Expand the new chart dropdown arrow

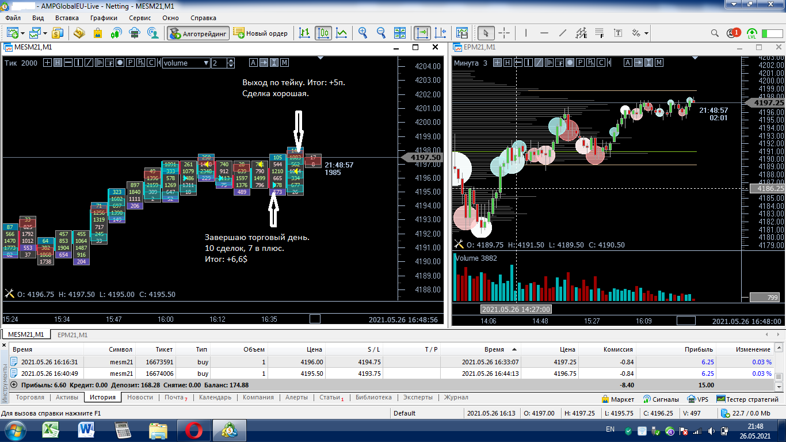tap(22, 33)
